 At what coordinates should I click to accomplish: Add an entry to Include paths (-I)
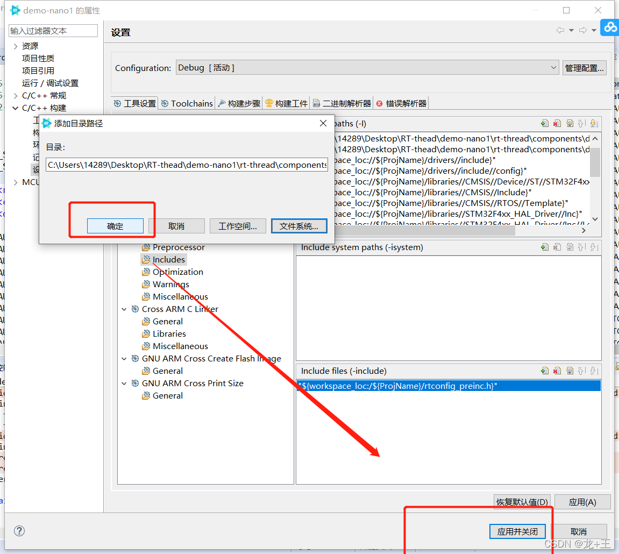coord(545,124)
